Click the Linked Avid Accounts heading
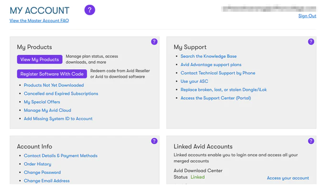Screen dimensions: 324x195 click(x=203, y=146)
